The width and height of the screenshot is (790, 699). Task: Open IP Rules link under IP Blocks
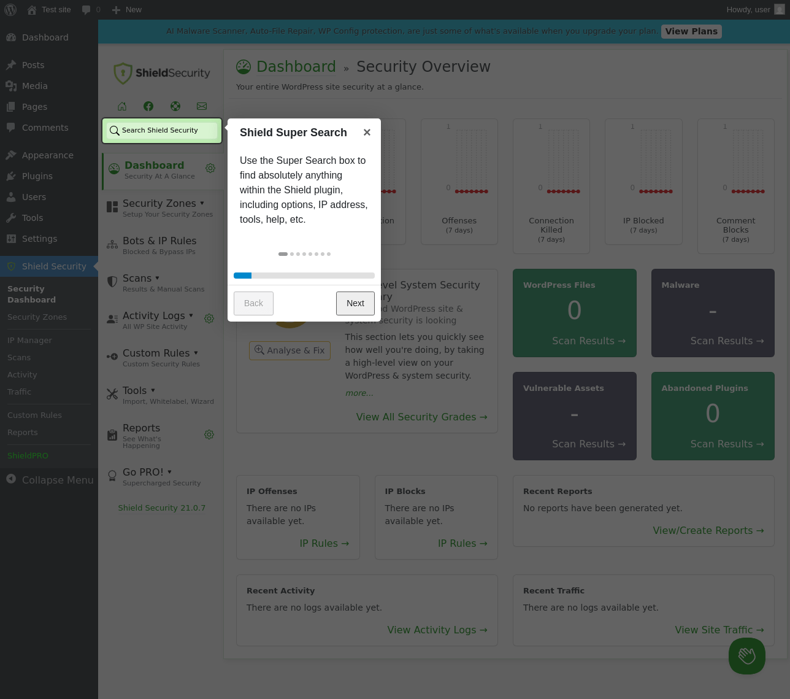(462, 544)
